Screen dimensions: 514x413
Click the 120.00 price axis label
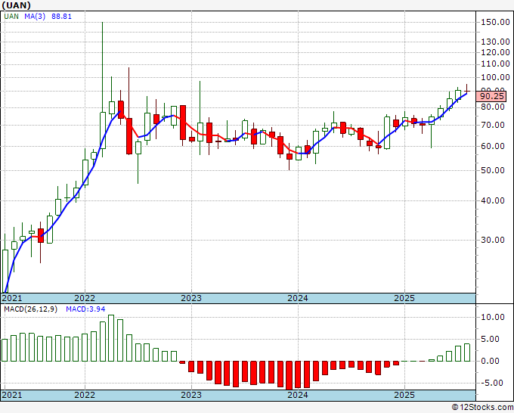tap(495, 52)
